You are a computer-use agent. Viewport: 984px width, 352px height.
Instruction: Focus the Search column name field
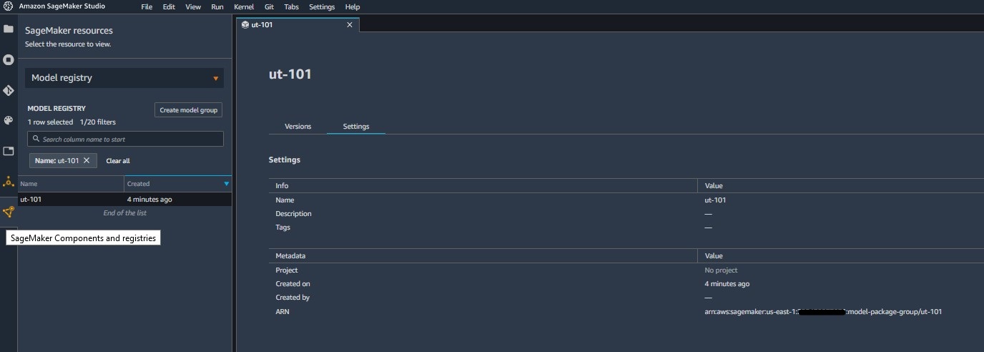(125, 139)
